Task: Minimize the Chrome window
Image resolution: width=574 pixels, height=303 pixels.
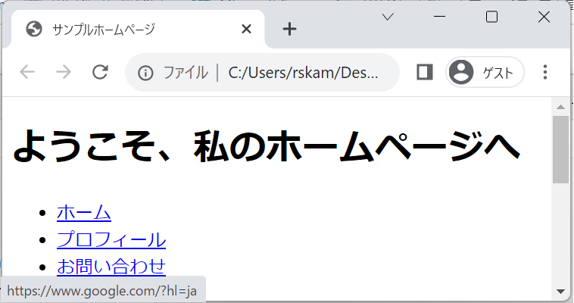Action: tap(440, 17)
